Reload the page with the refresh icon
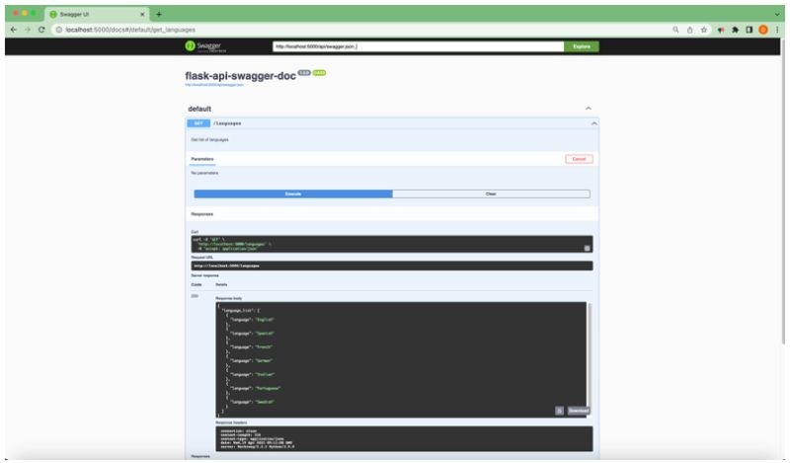Viewport: 790px width, 463px height. tap(41, 30)
